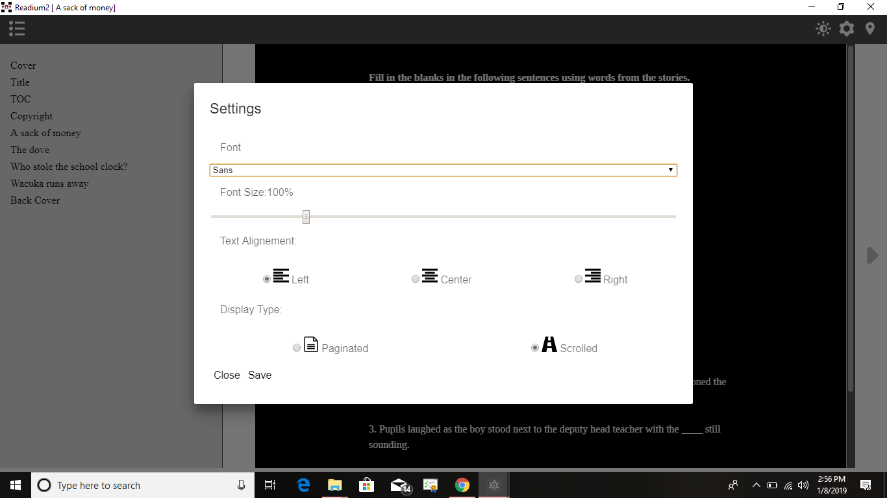Click the Paginated page icon
Viewport: 887px width, 498px height.
(x=311, y=344)
